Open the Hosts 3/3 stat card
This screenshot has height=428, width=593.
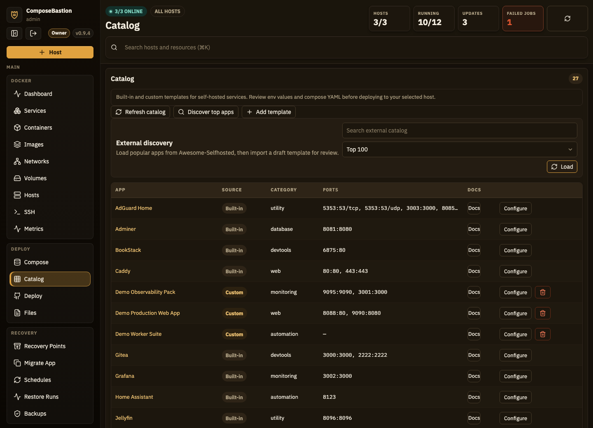(x=390, y=19)
